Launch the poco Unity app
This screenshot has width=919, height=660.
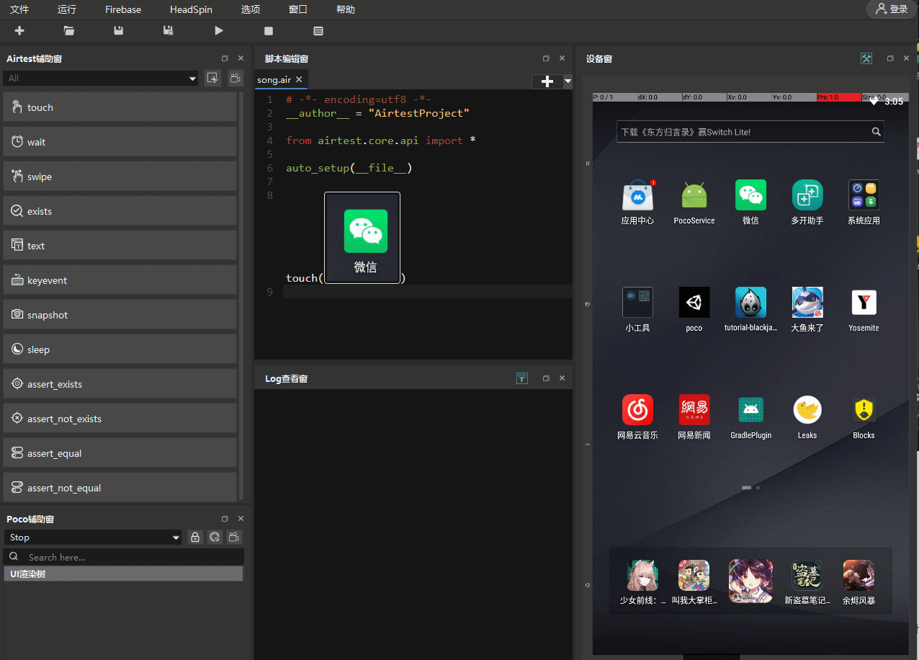(694, 310)
